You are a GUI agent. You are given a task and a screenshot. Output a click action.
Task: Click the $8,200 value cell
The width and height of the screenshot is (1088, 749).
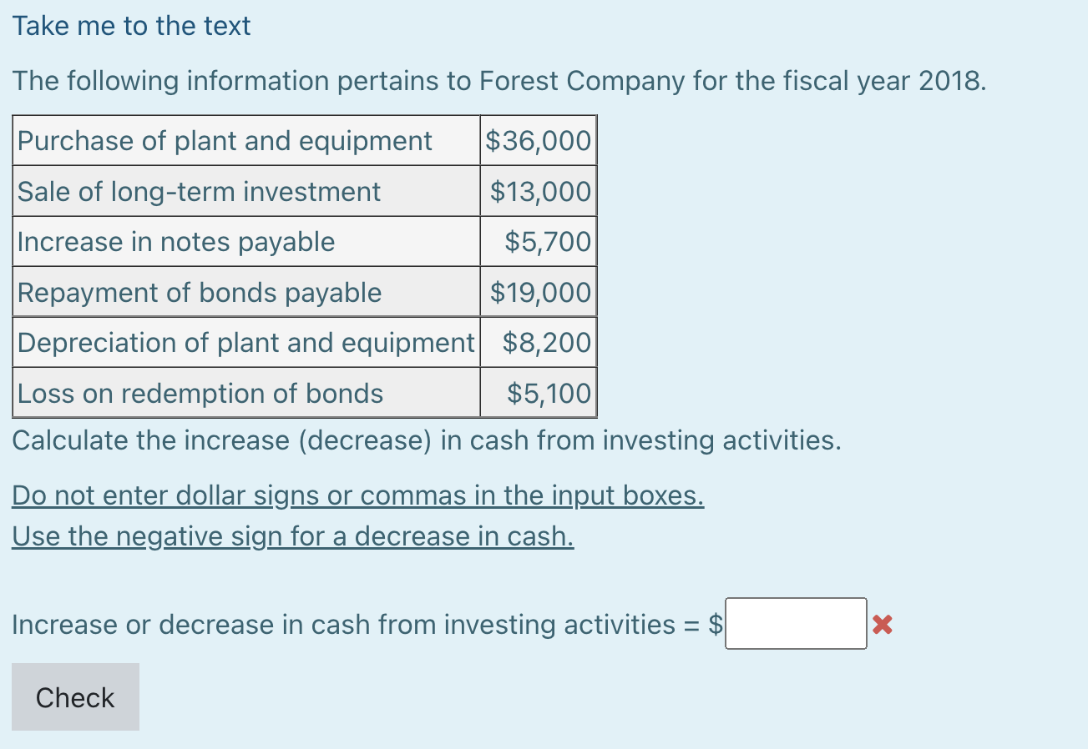[547, 342]
